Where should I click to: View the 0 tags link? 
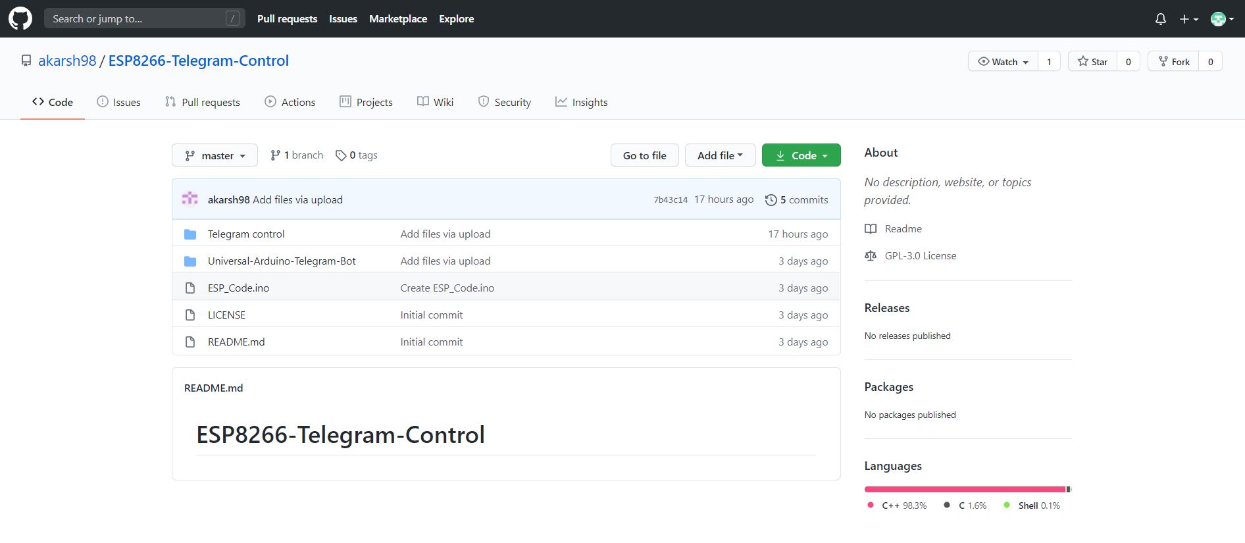point(356,155)
